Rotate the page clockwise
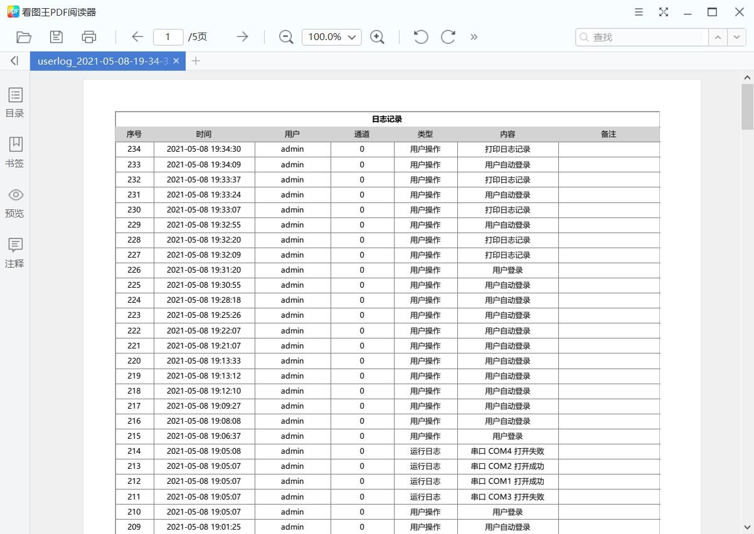The height and width of the screenshot is (534, 754). [x=448, y=37]
